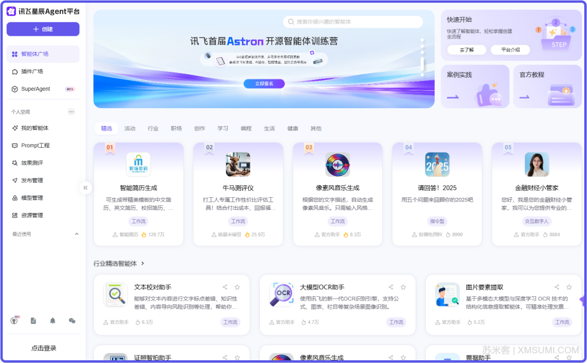
Task: Click the more options icon beside 个人空间
Action: pos(71,111)
